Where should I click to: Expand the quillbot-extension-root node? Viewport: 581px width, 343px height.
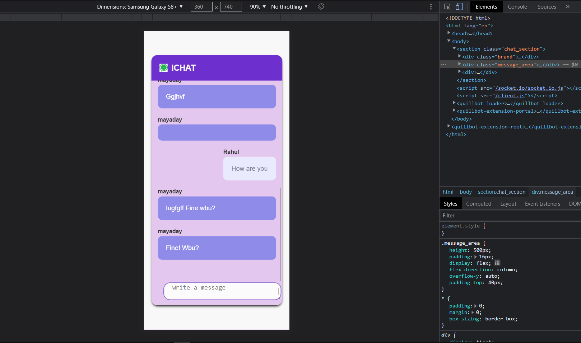click(x=448, y=126)
